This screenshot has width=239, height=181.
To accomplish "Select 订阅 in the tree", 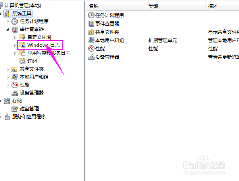I will pyautogui.click(x=32, y=61).
